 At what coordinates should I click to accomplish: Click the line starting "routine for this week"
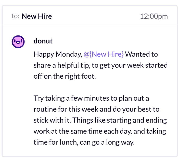(96, 109)
